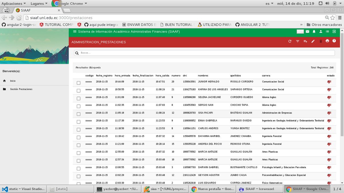Open the Lugares menu dropdown
This screenshot has height=193, width=344.
click(40, 3)
